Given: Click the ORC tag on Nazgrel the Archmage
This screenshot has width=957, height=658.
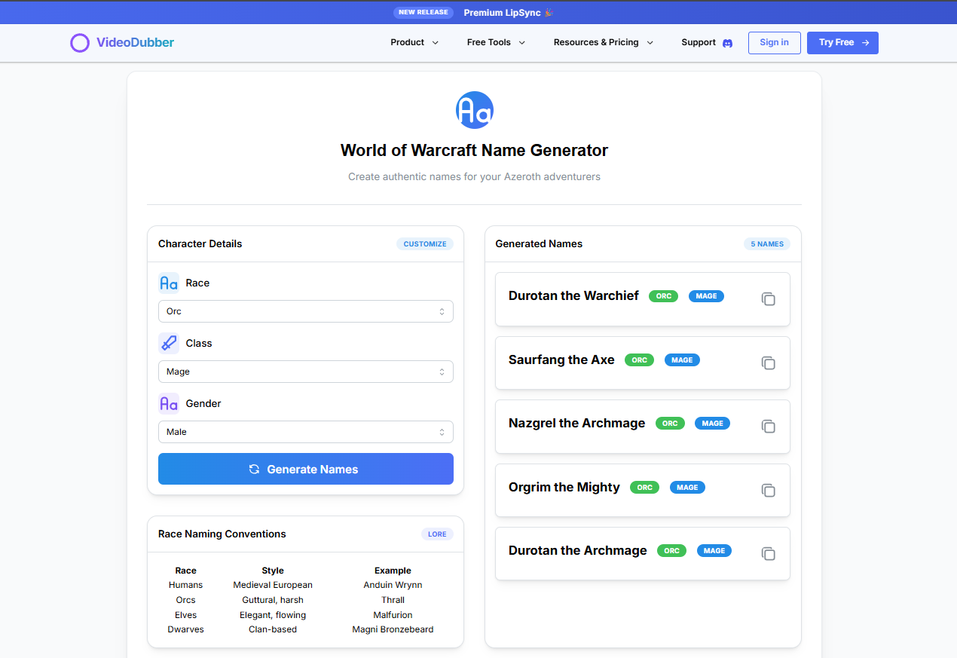Looking at the screenshot, I should tap(670, 424).
